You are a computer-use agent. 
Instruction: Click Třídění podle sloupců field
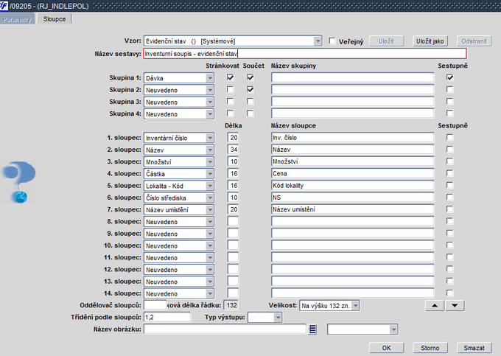[x=167, y=318]
